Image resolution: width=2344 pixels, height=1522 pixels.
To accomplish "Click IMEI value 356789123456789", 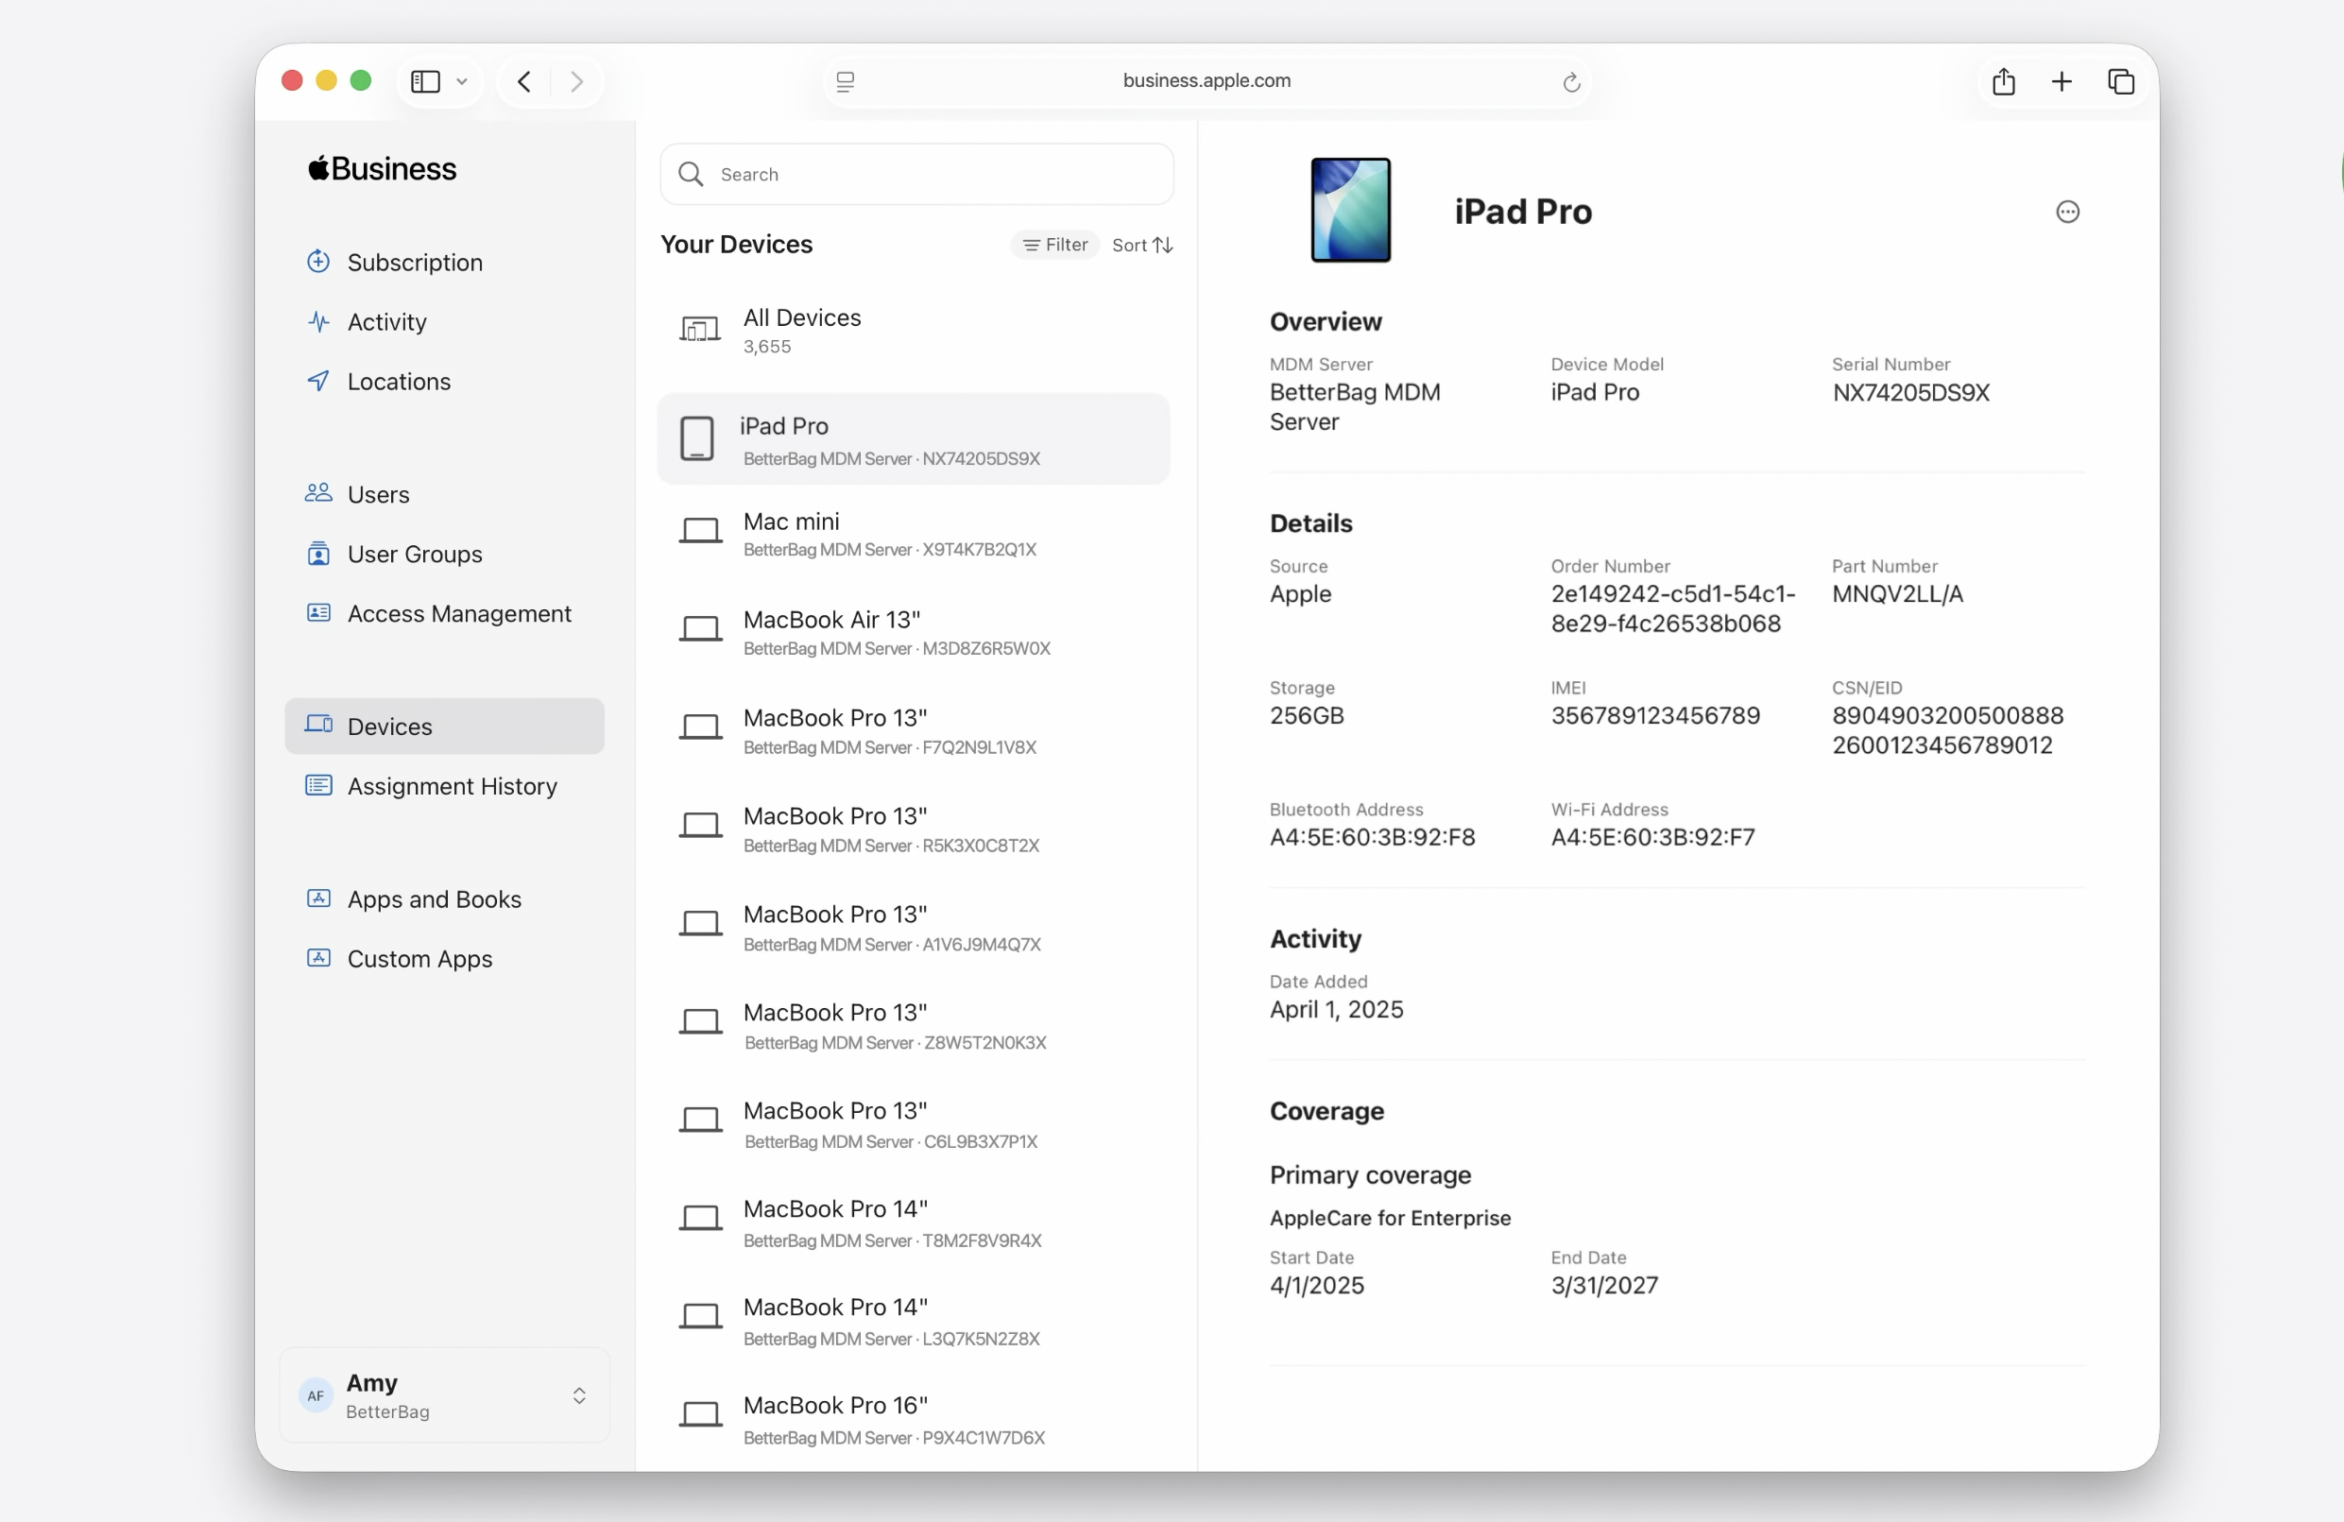I will tap(1655, 716).
